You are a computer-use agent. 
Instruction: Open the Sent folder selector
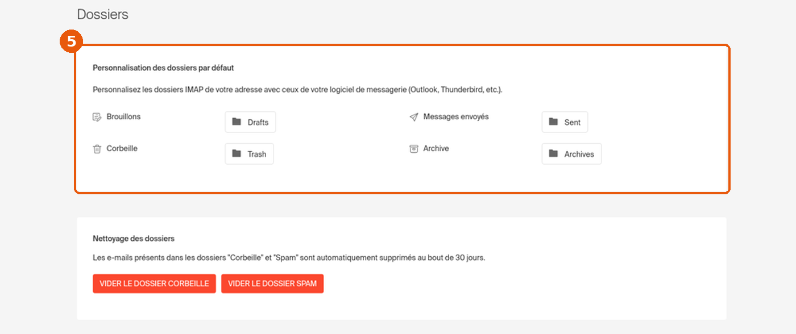[x=565, y=122]
